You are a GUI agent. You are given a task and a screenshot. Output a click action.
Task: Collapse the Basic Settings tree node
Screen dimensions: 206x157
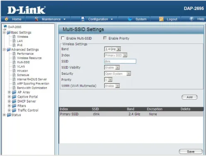coord(4,32)
